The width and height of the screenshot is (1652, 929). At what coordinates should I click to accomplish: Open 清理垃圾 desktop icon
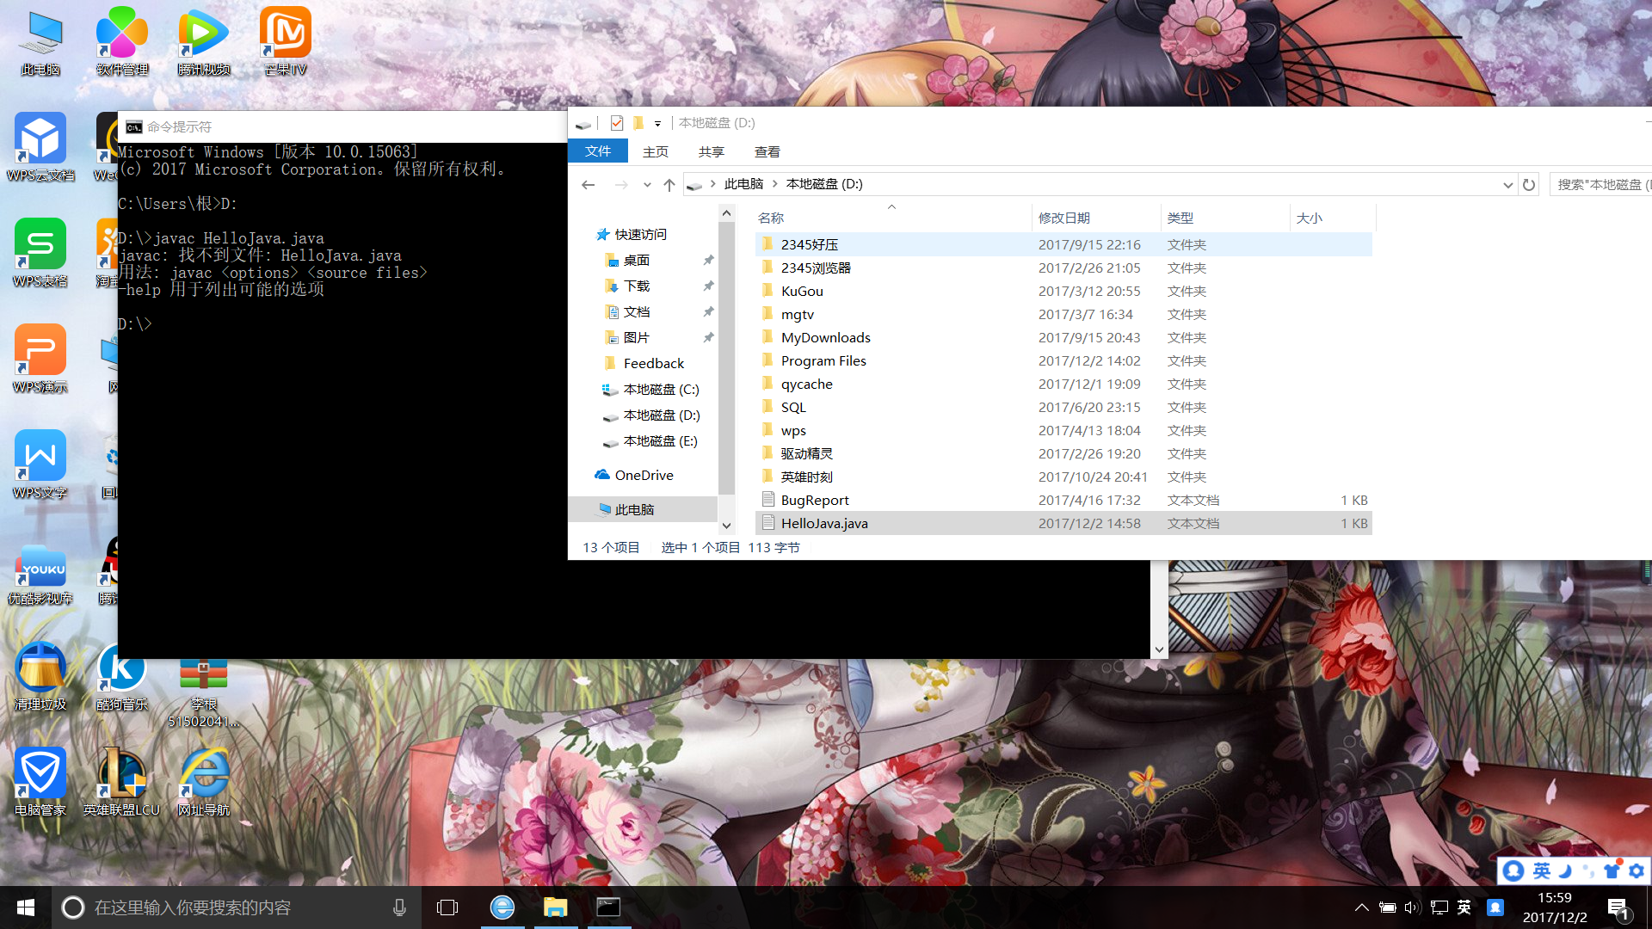(x=40, y=676)
